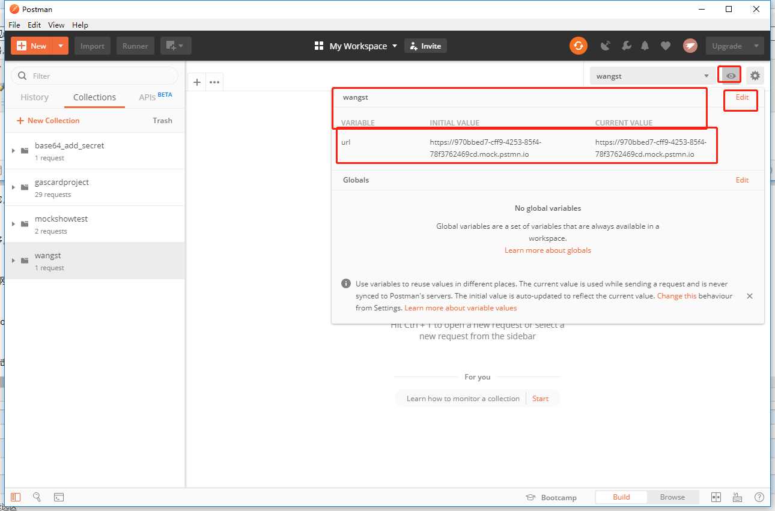Expand the wangst collection

13,261
